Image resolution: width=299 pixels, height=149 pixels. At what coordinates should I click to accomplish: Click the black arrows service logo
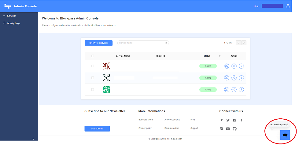coord(106,78)
